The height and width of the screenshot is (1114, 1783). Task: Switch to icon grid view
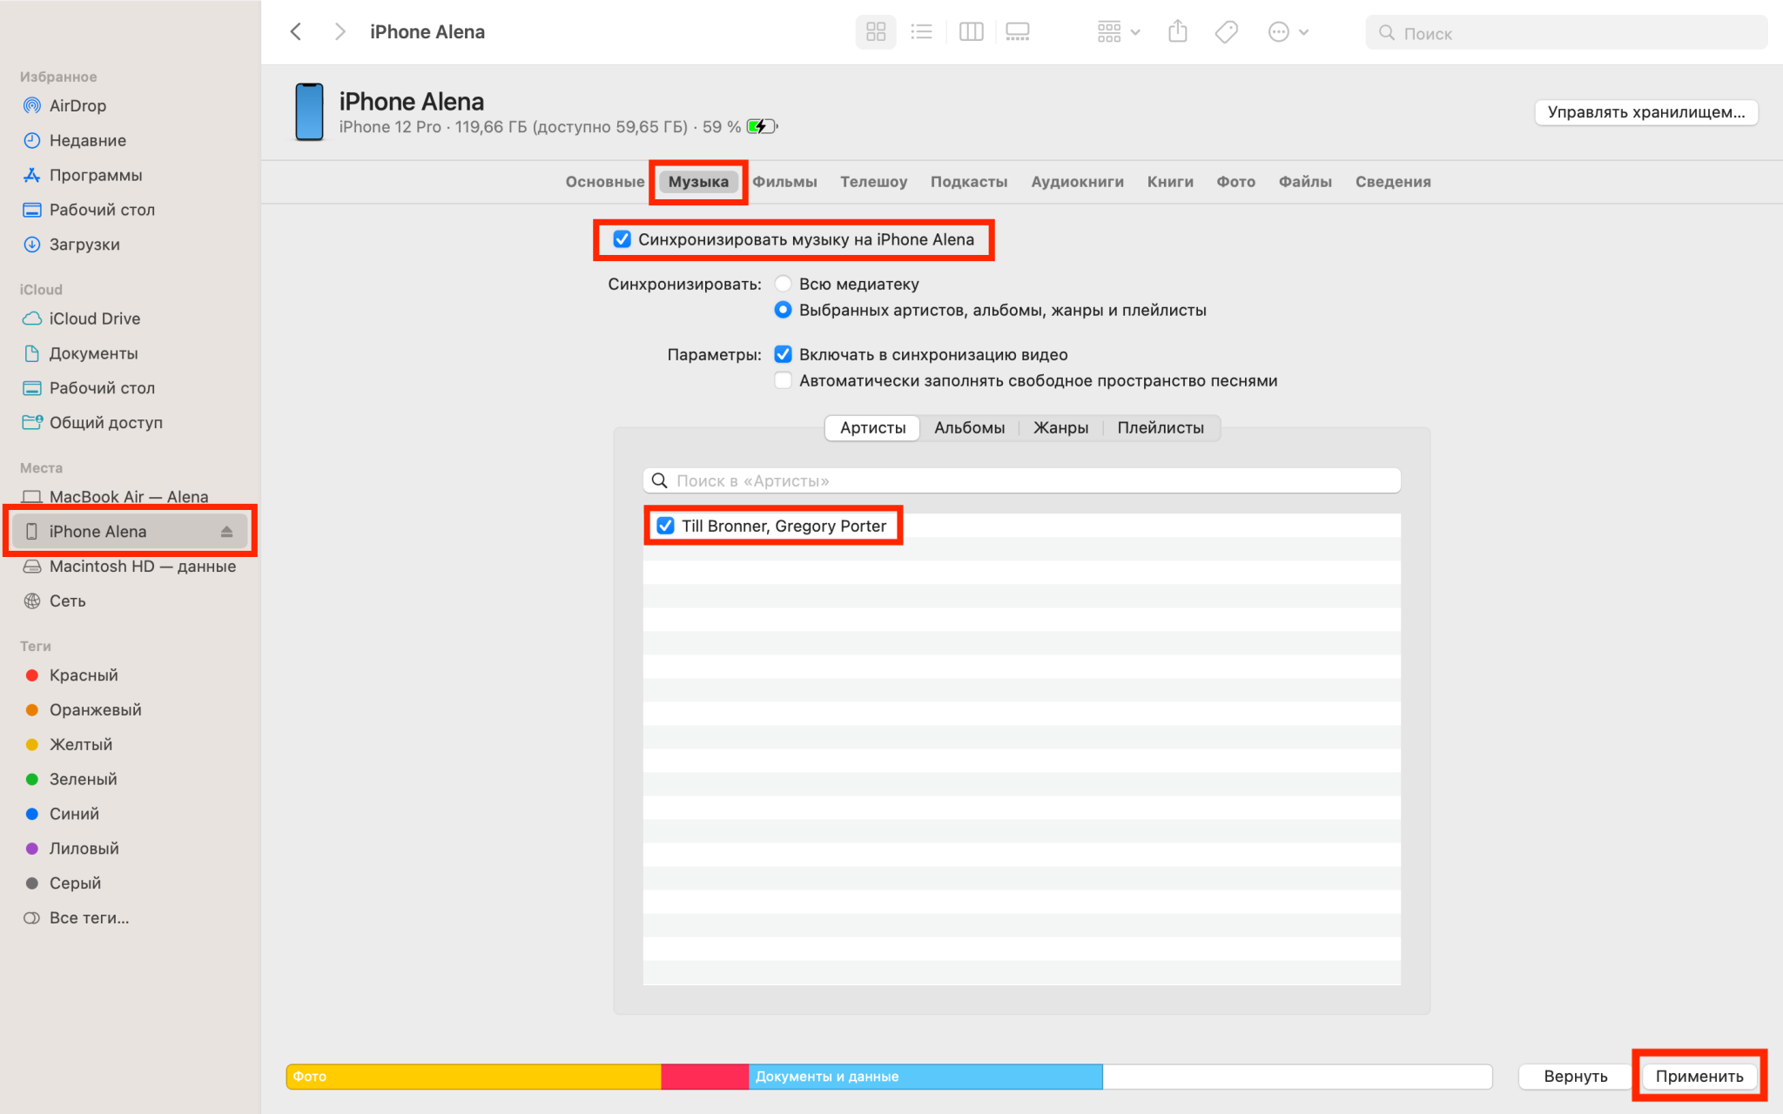click(876, 32)
